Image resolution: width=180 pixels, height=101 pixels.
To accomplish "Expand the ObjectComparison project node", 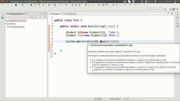I will [x=6, y=21].
